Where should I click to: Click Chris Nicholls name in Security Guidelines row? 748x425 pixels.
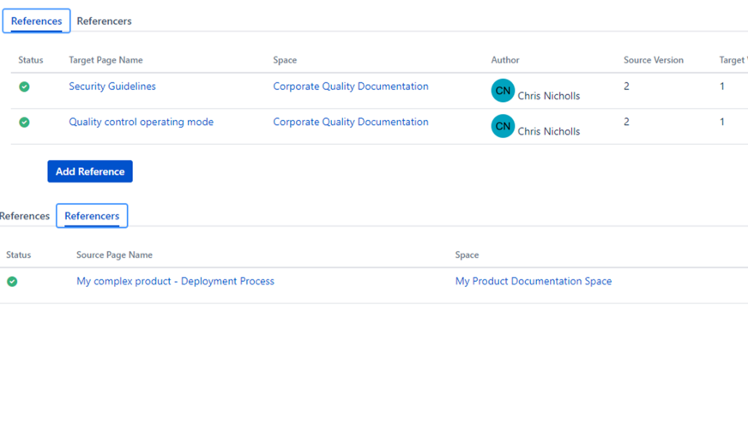pos(548,96)
